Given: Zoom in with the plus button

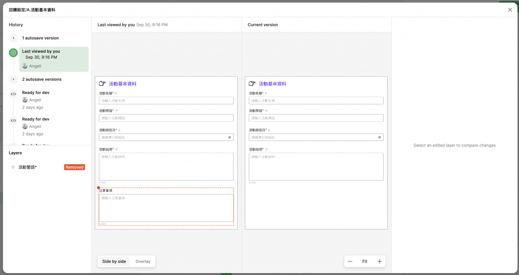Looking at the screenshot, I should click(380, 261).
